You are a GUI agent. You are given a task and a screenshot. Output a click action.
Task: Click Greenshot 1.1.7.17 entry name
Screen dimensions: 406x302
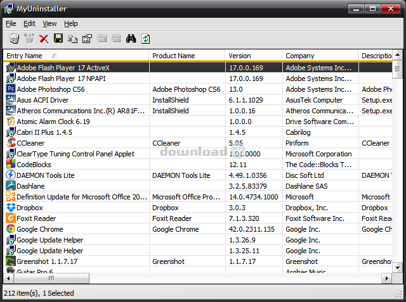point(47,261)
